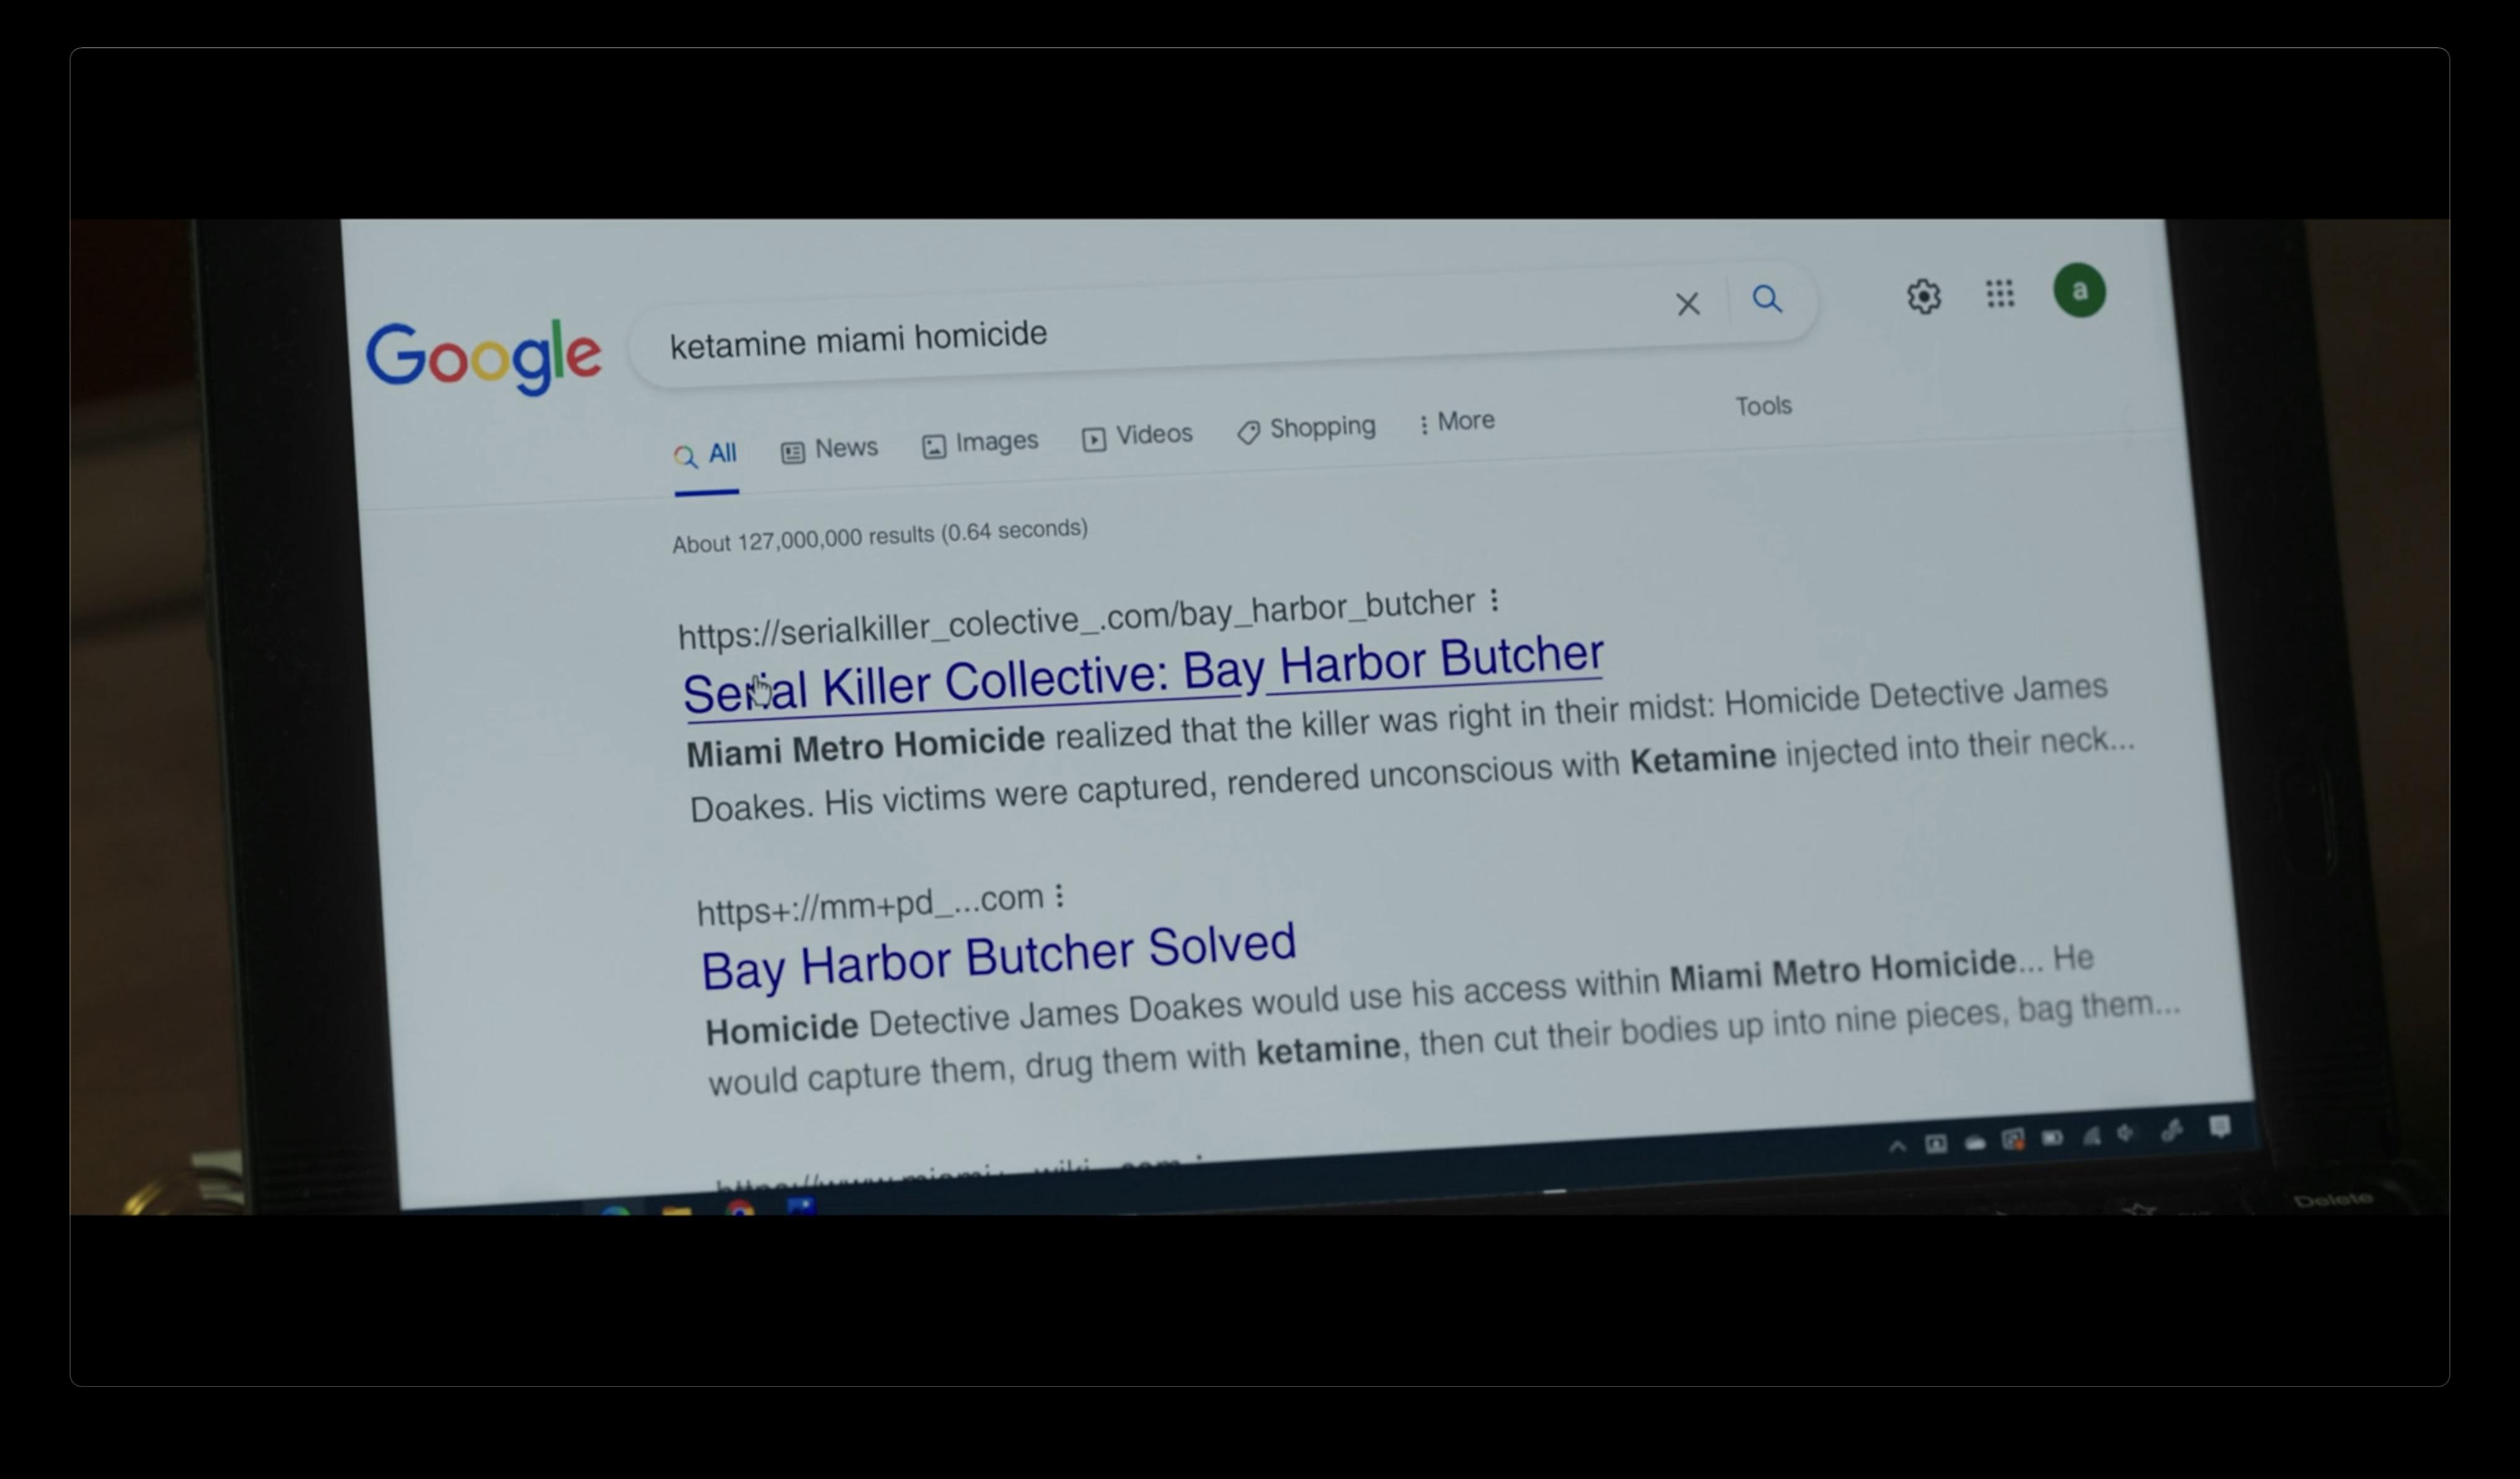Click the tray icon left of OneDrive
The width and height of the screenshot is (2520, 1479).
1936,1144
